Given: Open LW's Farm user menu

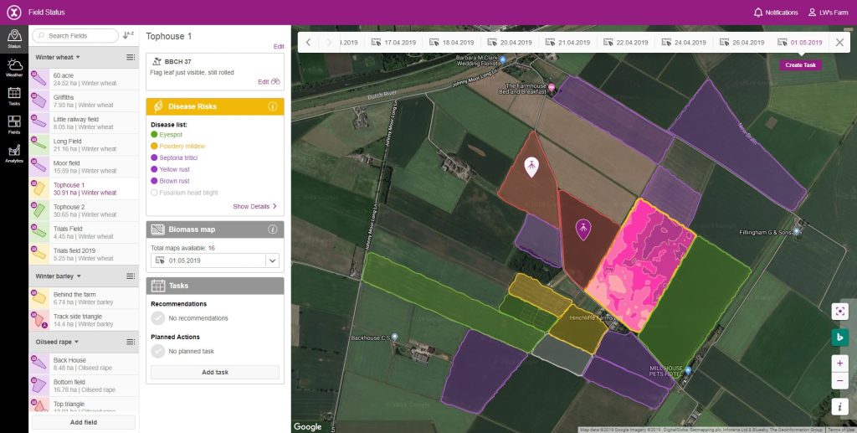Looking at the screenshot, I should 828,12.
